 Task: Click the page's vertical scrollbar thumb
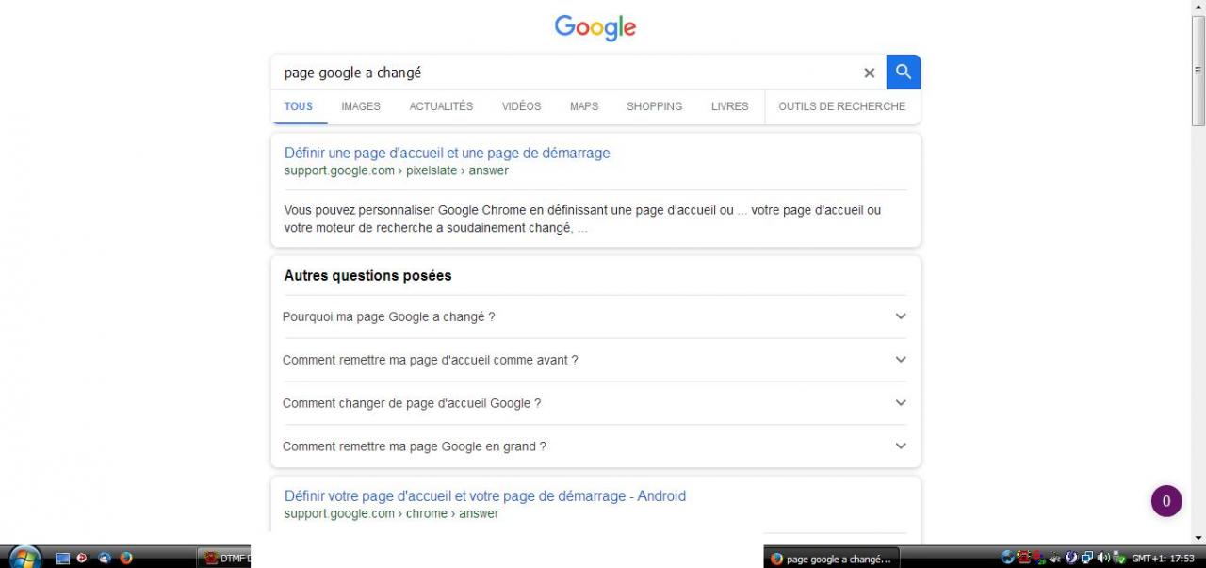[x=1198, y=71]
